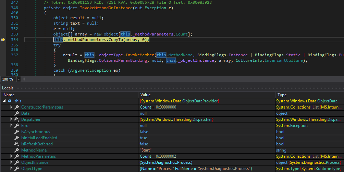Viewport: 344px width, 172px height.
Task: Click CopyTo call on line 354
Action: pos(115,40)
